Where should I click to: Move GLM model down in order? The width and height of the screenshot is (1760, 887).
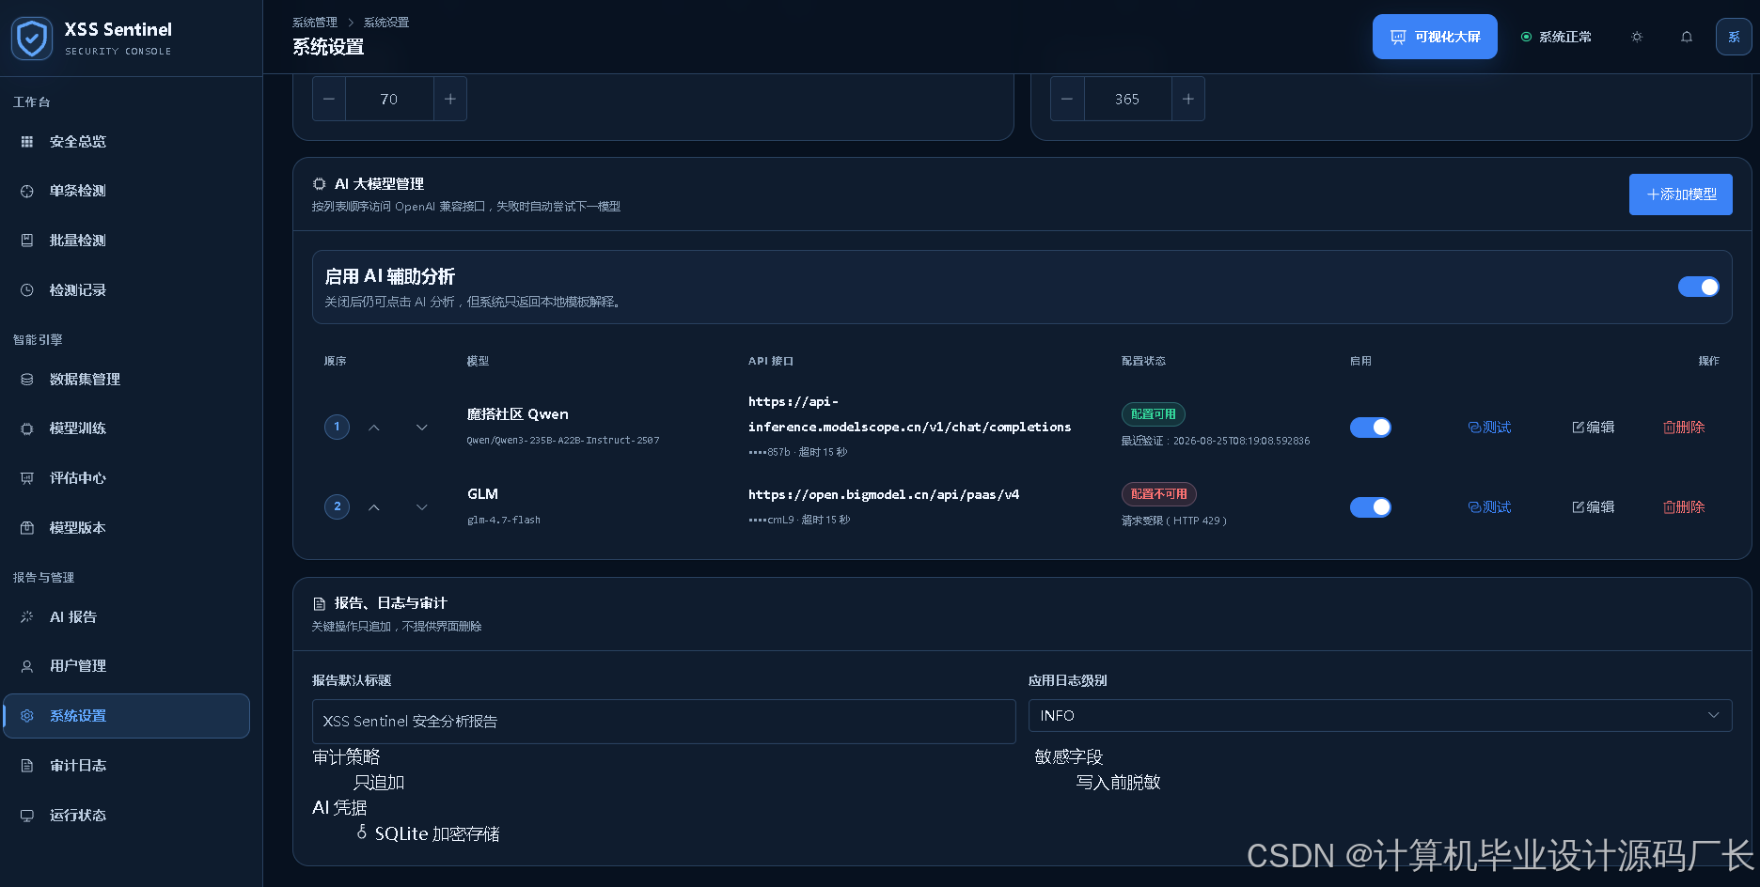[422, 507]
